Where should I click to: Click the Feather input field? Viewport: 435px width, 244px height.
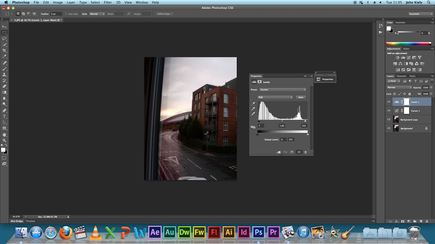coord(56,14)
